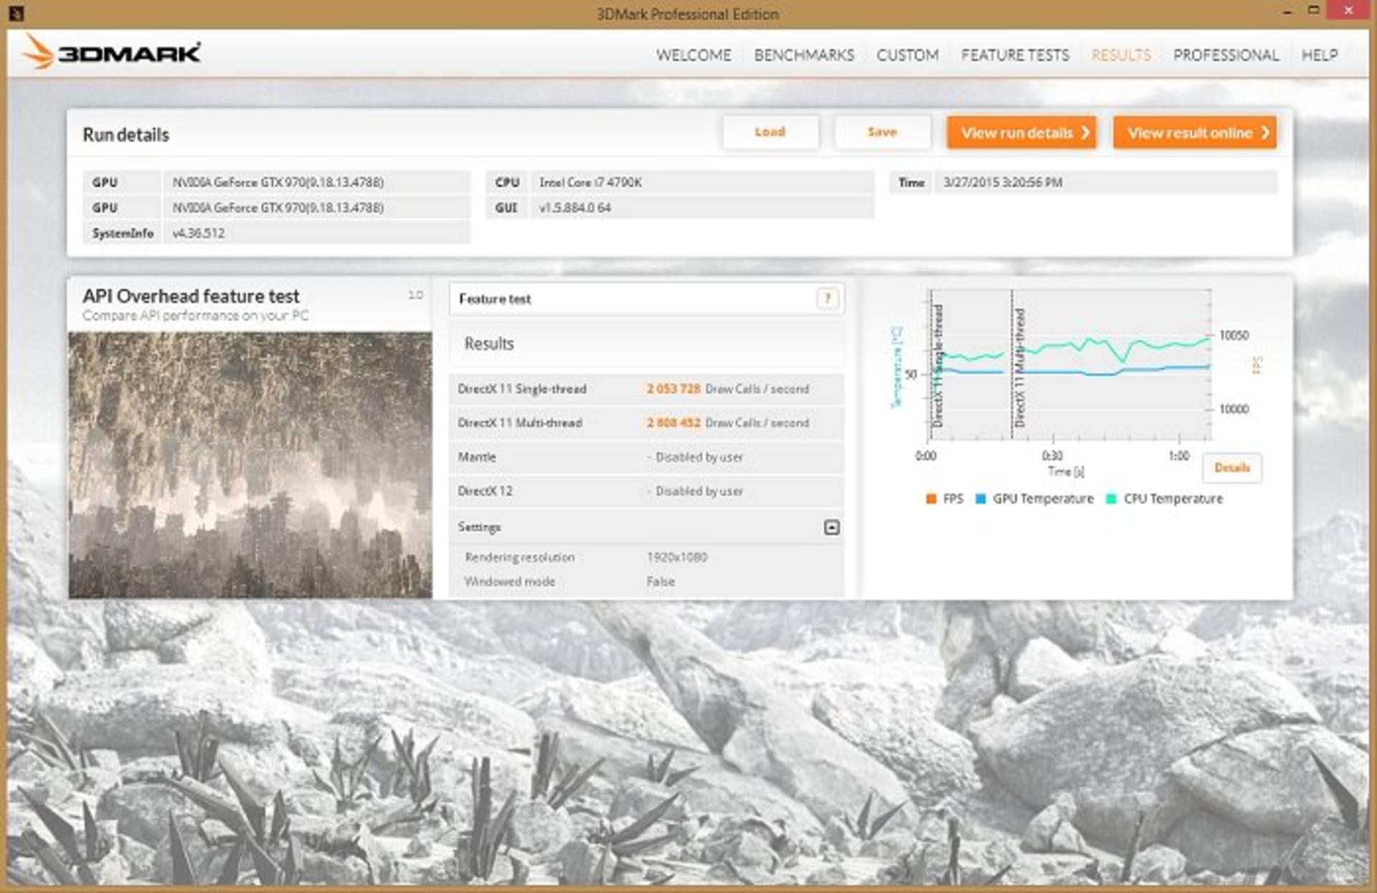Viewport: 1377px width, 893px height.
Task: Click DirectX 11 Multi-thread result row
Action: pos(646,423)
